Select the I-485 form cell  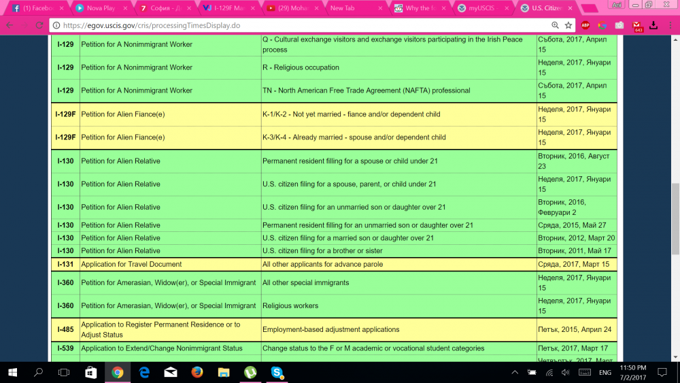(65, 330)
